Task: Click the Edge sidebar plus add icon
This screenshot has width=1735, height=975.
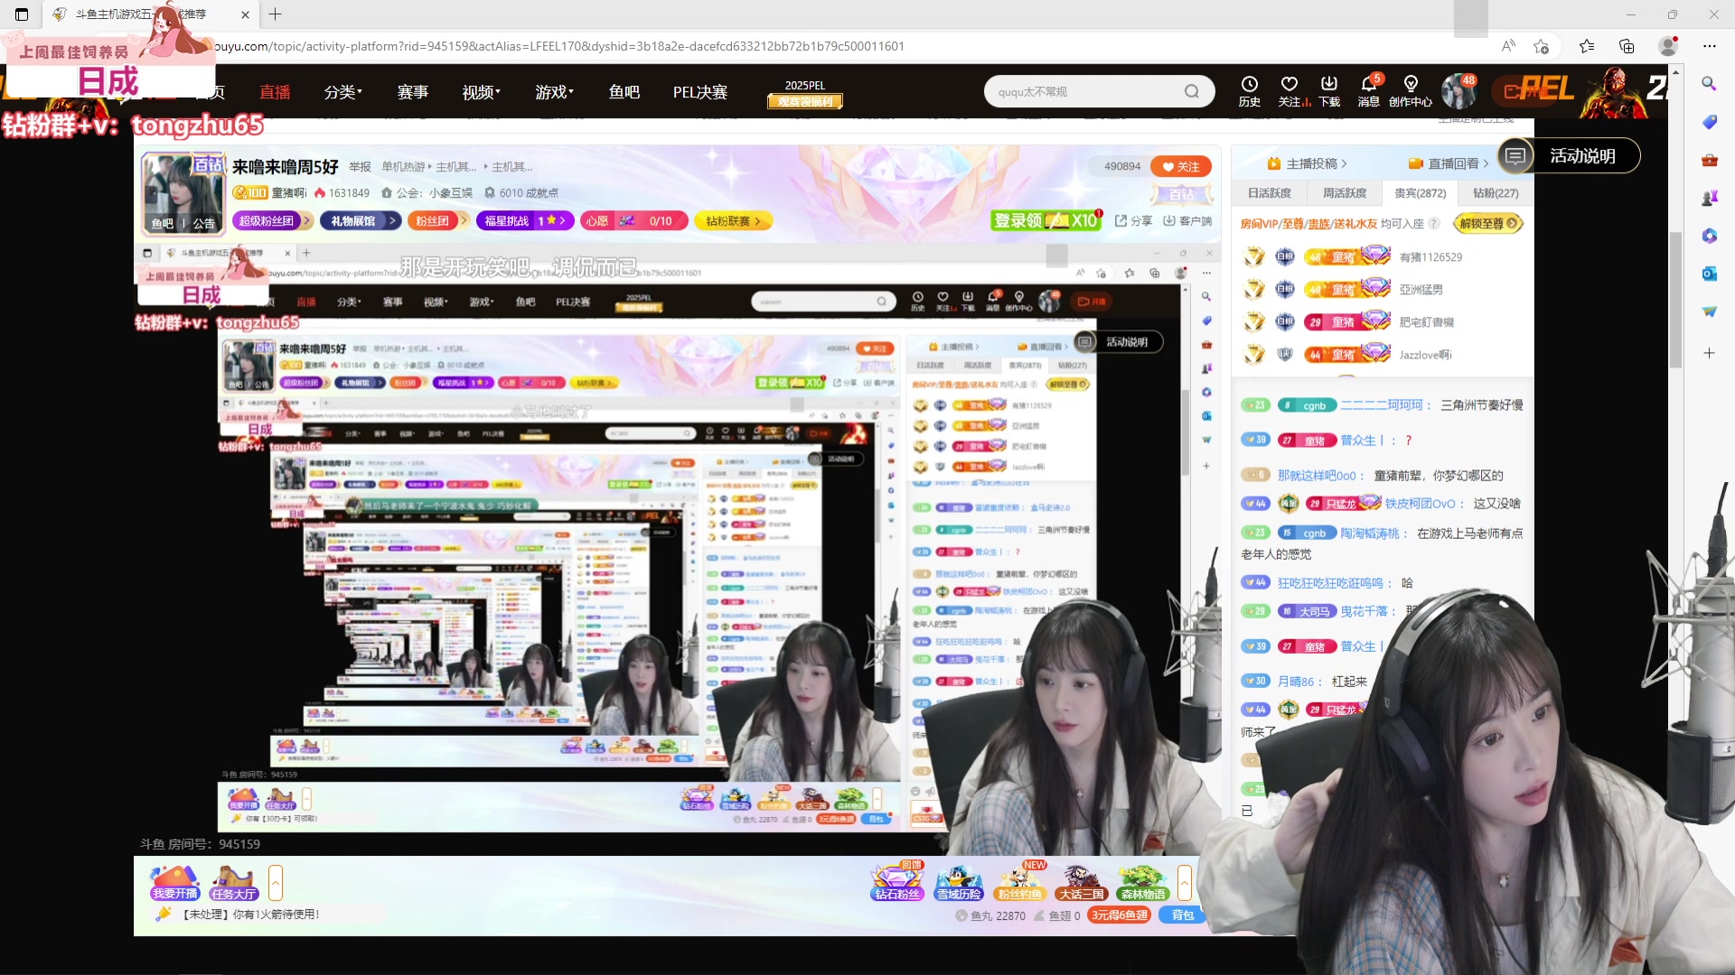Action: pyautogui.click(x=1709, y=353)
